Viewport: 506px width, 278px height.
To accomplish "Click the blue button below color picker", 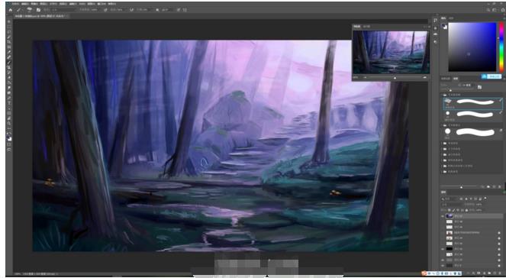I will 491,76.
